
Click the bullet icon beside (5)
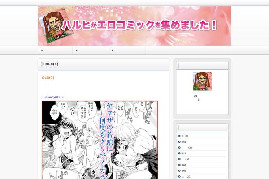179,142
